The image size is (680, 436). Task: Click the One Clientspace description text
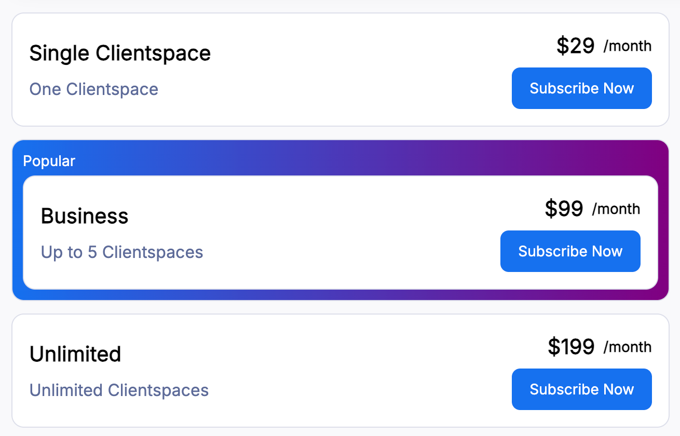(x=94, y=89)
